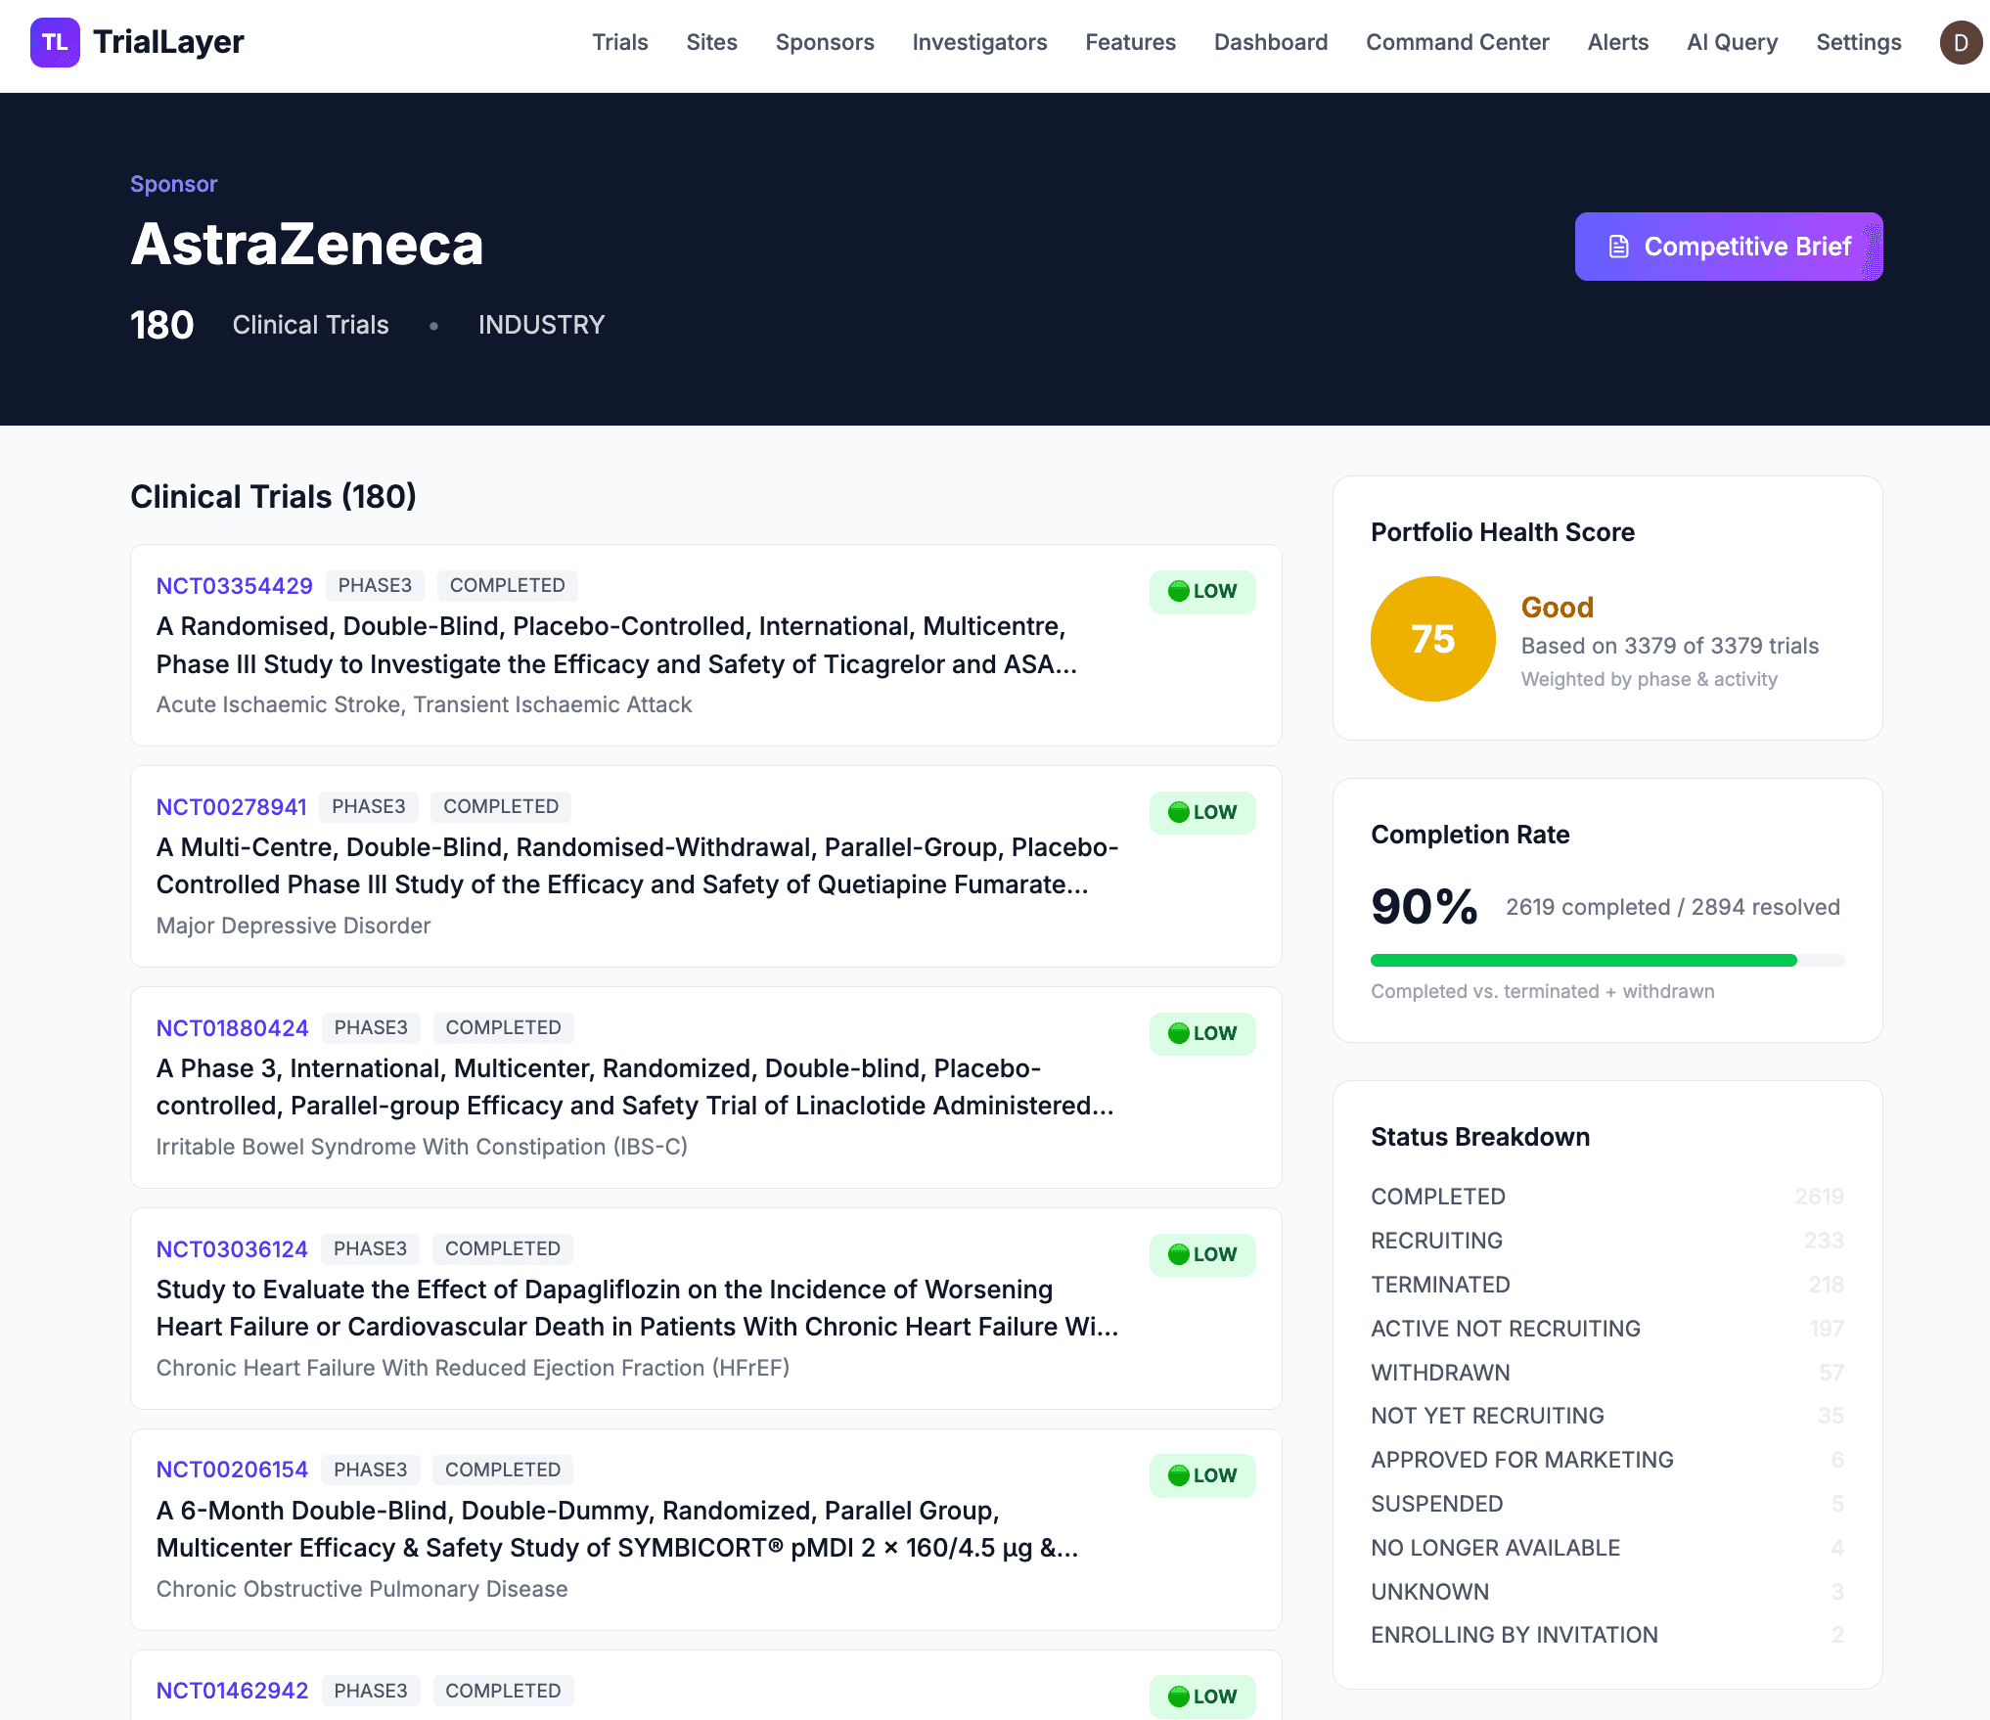1990x1720 pixels.
Task: Open trial link NCT00278941
Action: 232,806
